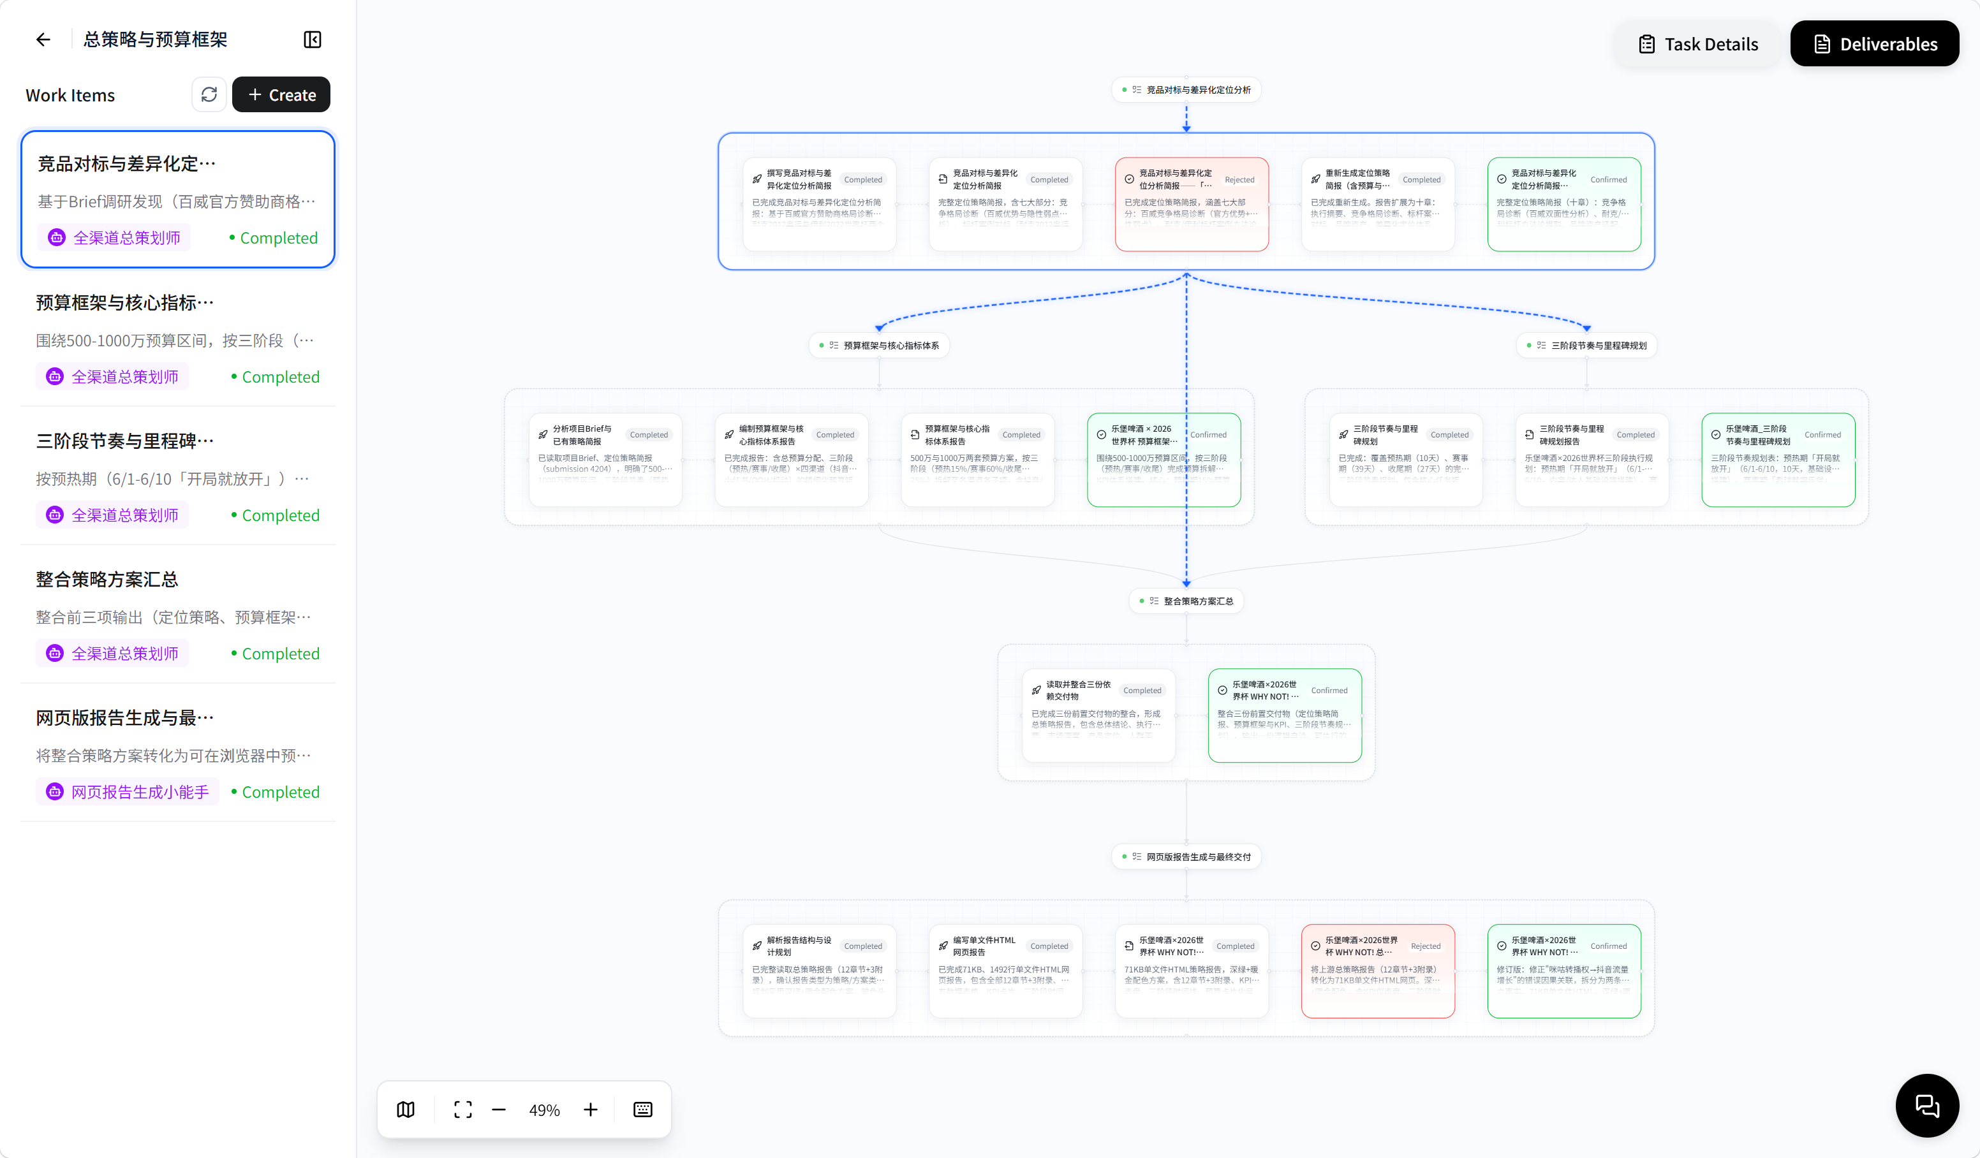The height and width of the screenshot is (1158, 1980).
Task: Select canvas node label 整合策略方案汇总
Action: 1186,601
